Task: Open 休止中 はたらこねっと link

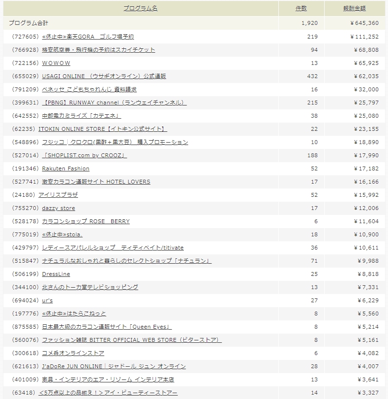Action: [x=74, y=314]
